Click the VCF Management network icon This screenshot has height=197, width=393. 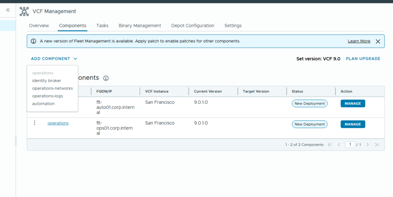pyautogui.click(x=24, y=12)
